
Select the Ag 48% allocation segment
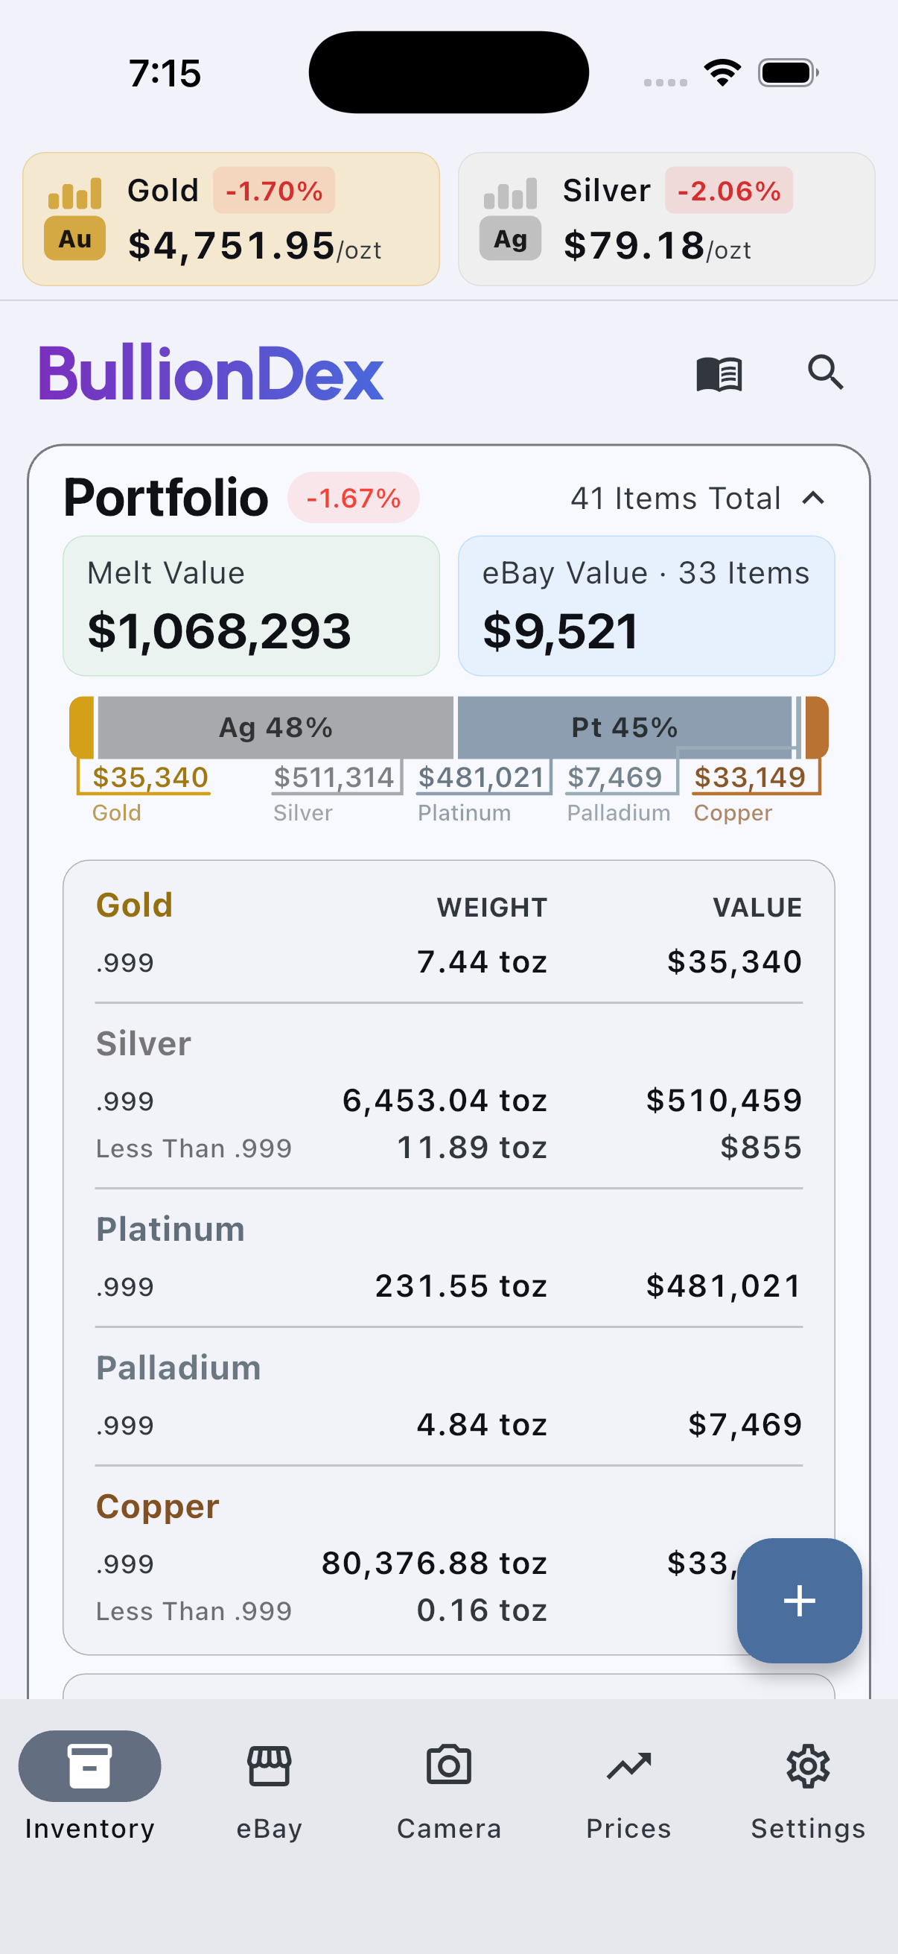(276, 727)
